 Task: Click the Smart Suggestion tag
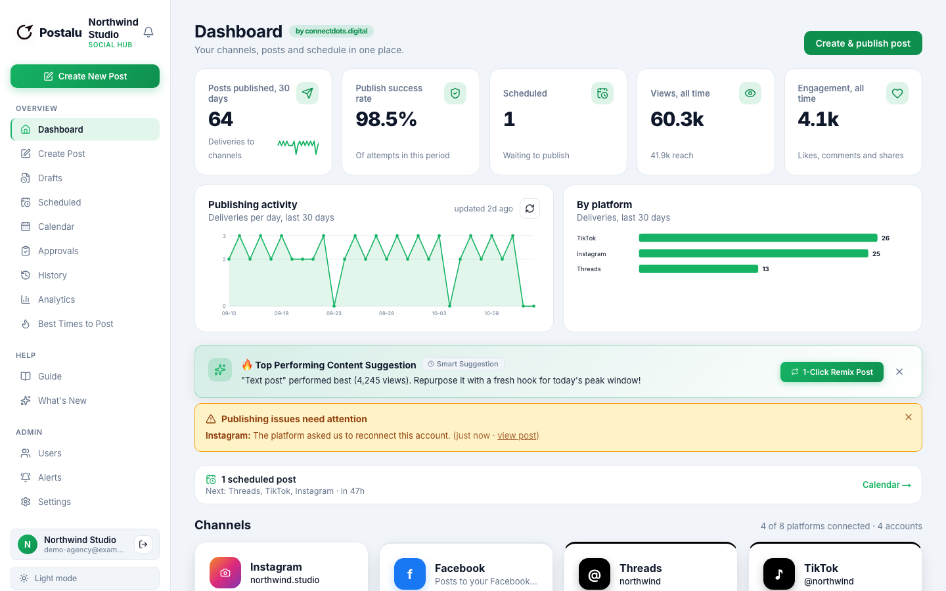[x=463, y=364]
